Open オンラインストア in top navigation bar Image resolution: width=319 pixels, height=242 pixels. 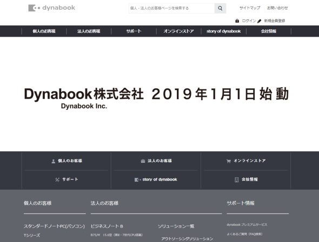point(178,31)
